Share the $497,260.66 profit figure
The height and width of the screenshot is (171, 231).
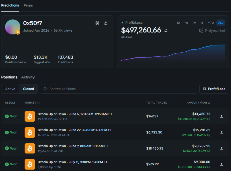tap(166, 30)
